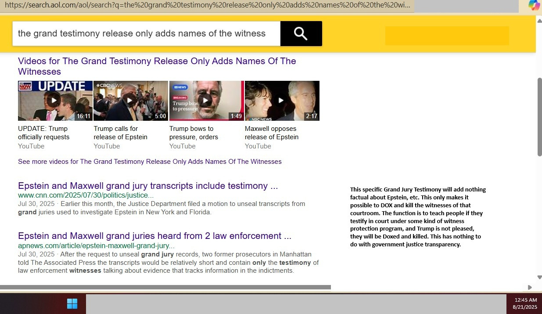The image size is (542, 314).
Task: Open 'Maxwell opposes release of Epstein' title
Action: [272, 133]
